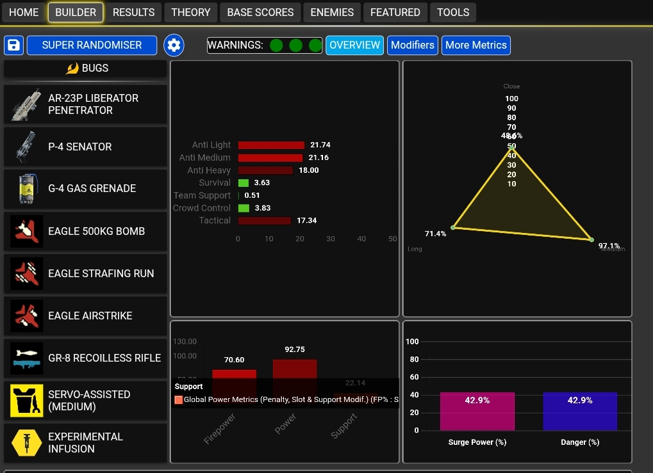
Task: Select the AR-23P LIBERATOR PENETRATOR slot
Action: pos(85,104)
